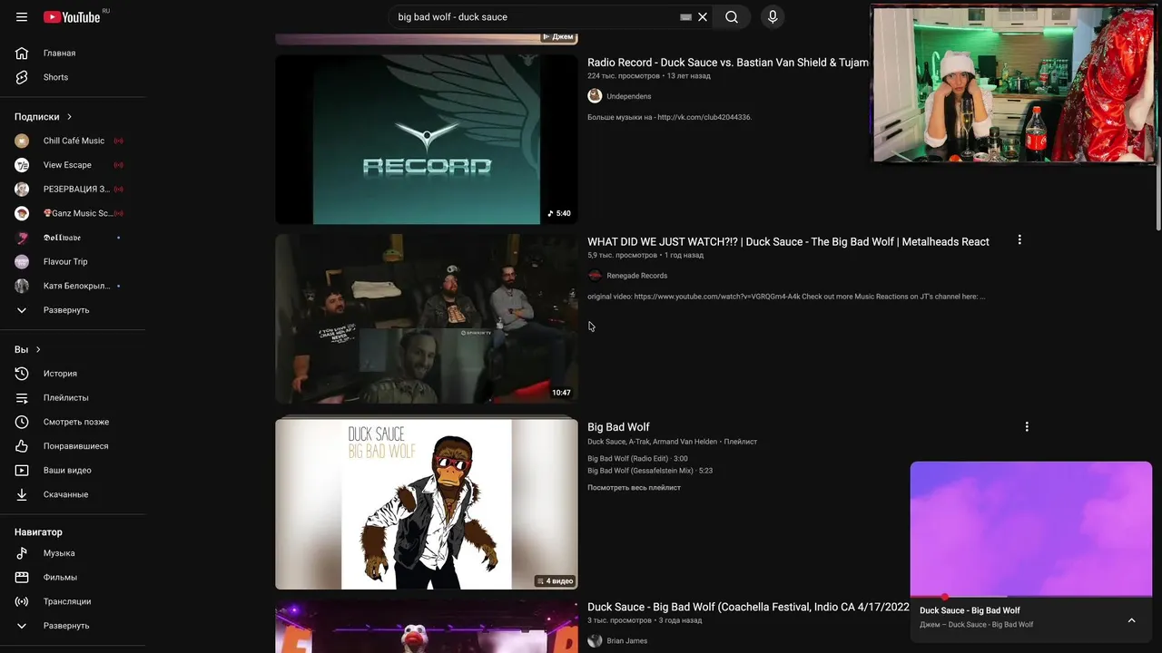Click miniplayer title Duck Sauce - Big Bad Wolf
The image size is (1162, 653).
tap(970, 610)
